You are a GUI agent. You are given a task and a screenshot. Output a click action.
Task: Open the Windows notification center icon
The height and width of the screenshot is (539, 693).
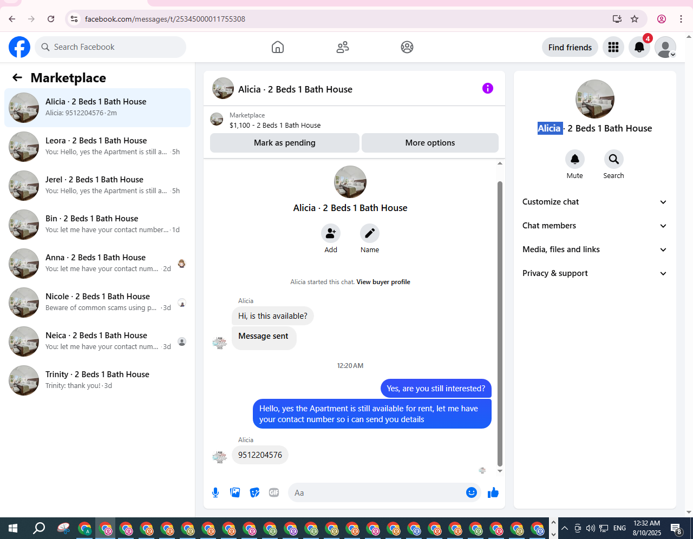click(x=676, y=528)
